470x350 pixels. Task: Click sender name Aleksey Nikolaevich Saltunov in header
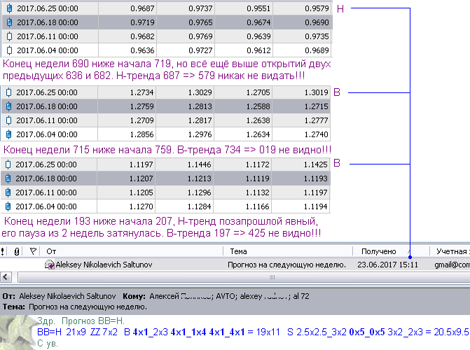click(67, 296)
